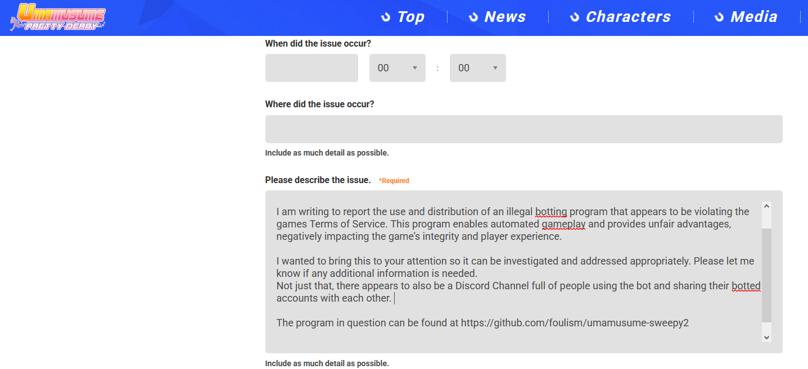Click the textarea scrollbar down arrow
The image size is (808, 369).
pos(766,337)
